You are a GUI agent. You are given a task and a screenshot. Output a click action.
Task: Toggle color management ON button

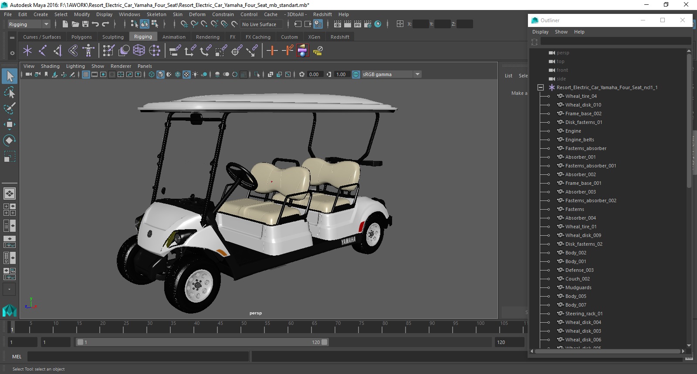pyautogui.click(x=356, y=74)
